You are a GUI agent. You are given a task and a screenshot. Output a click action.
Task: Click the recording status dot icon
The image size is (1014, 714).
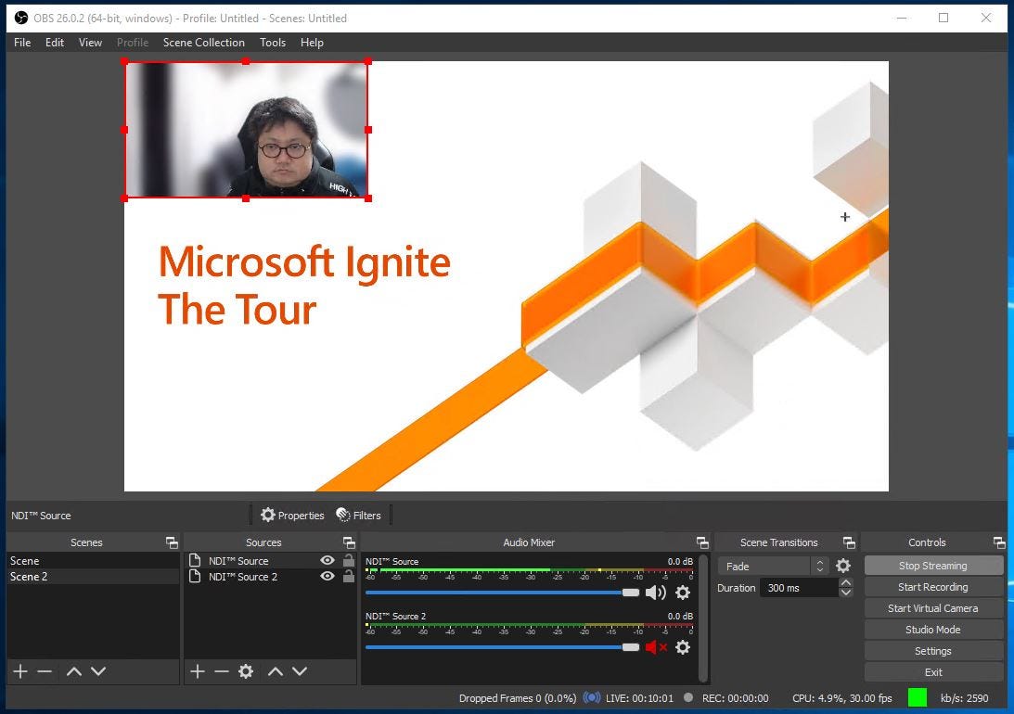click(688, 698)
